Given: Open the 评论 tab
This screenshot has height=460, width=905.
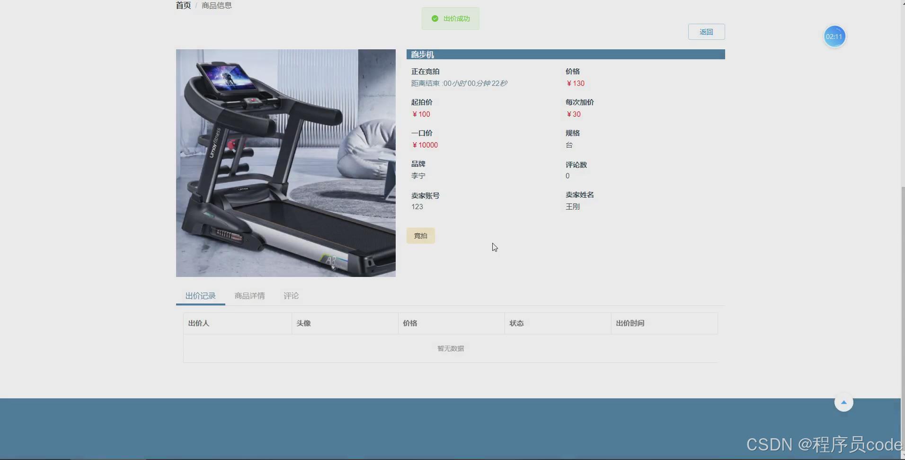Looking at the screenshot, I should (291, 296).
